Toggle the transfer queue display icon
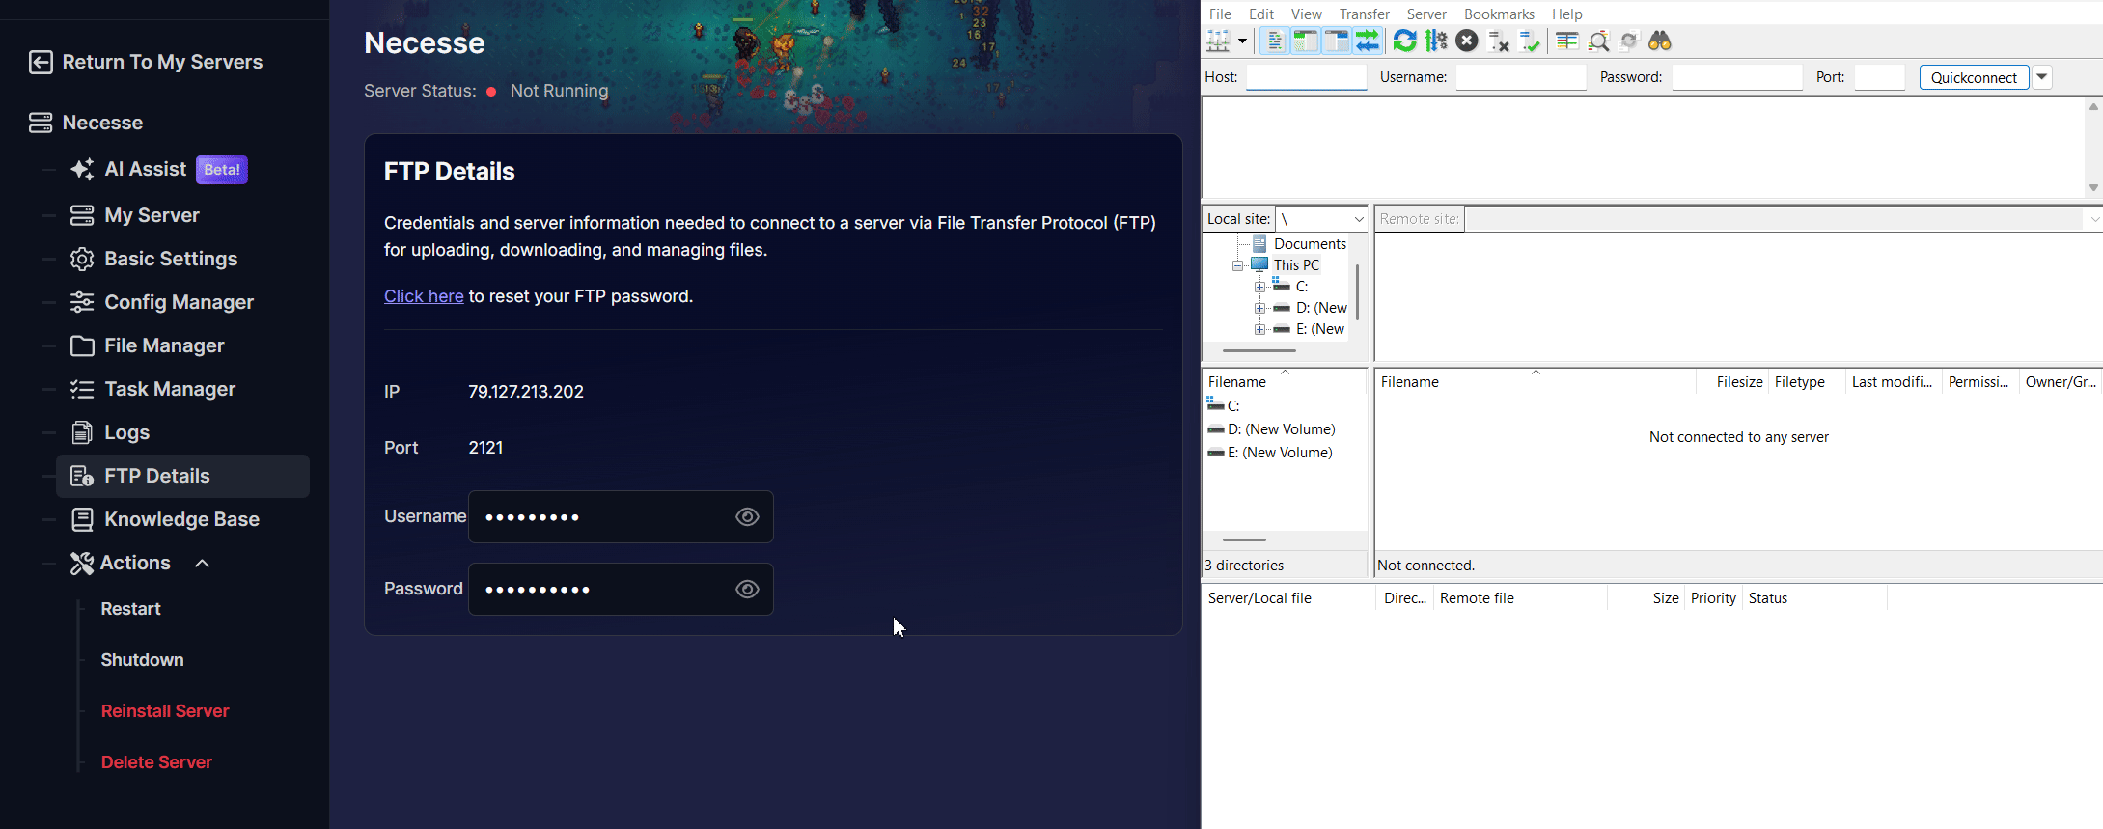 tap(1368, 41)
